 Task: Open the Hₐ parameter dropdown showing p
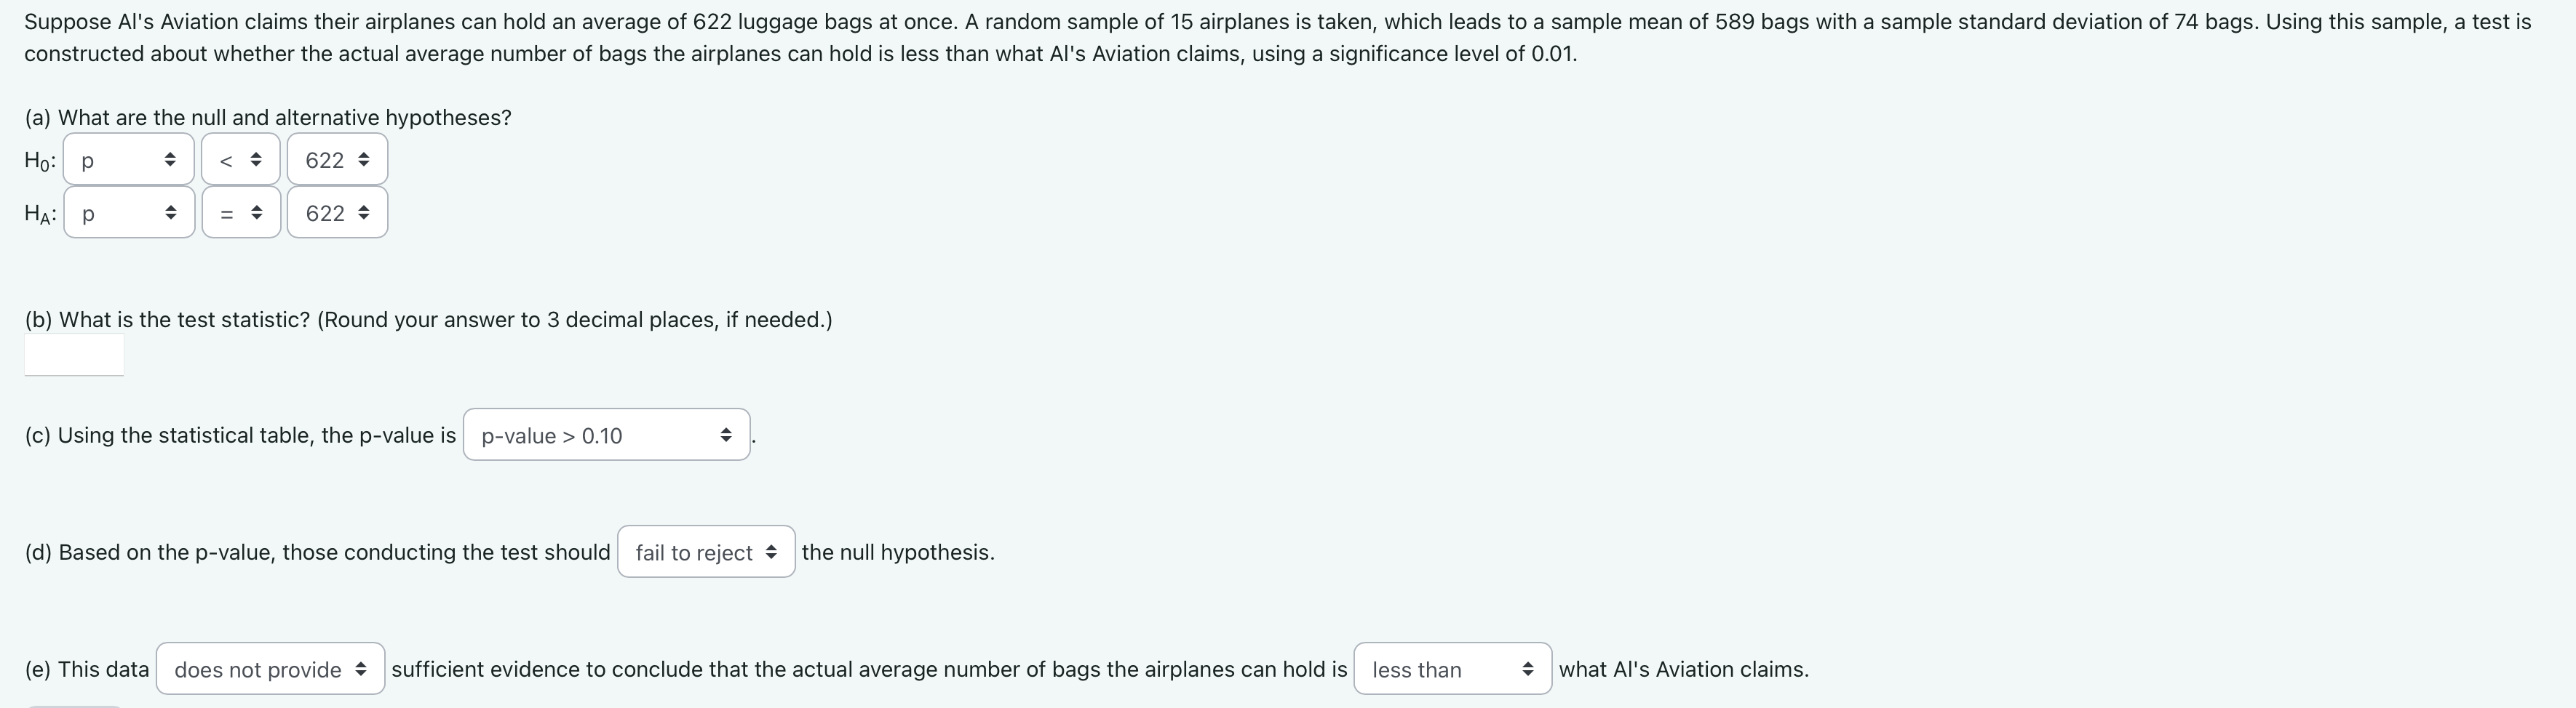pos(129,213)
